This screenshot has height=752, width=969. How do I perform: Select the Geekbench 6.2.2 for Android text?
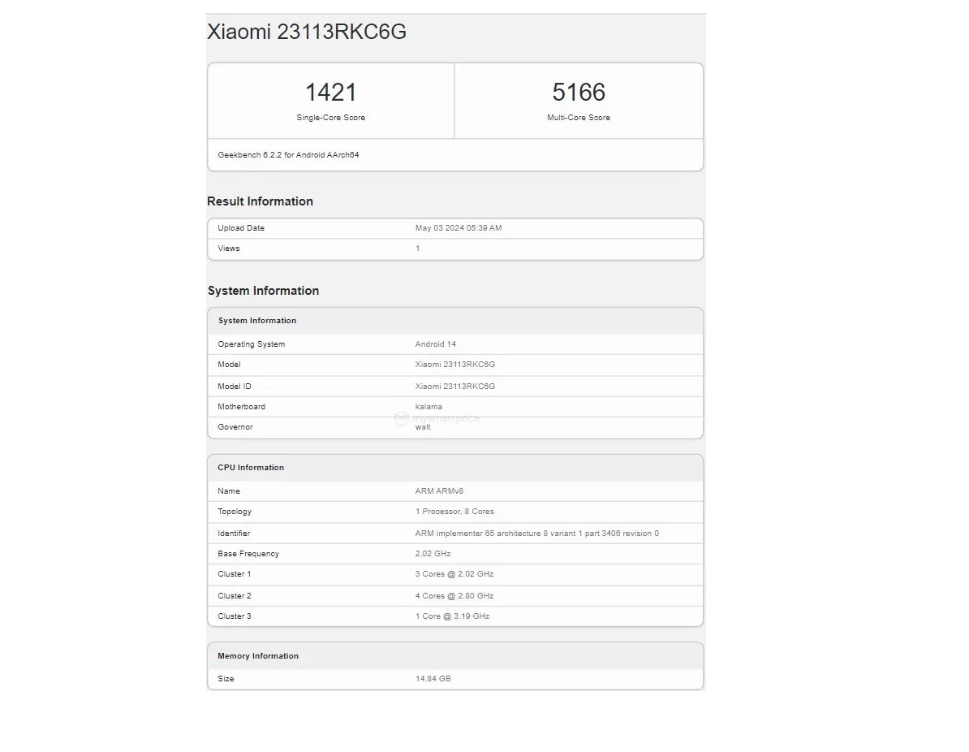pyautogui.click(x=288, y=154)
